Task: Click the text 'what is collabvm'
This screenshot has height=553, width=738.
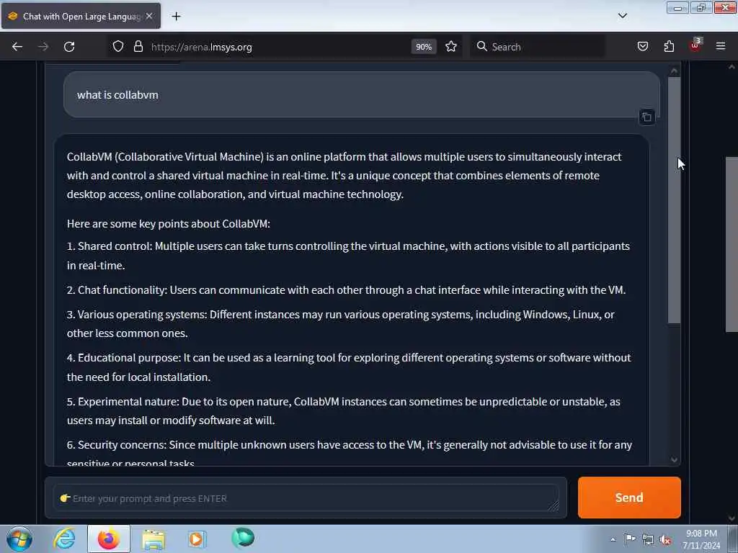Action: 117,94
